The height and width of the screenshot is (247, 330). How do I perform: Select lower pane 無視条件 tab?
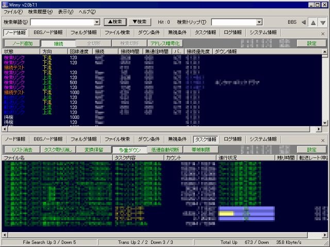tap(177, 139)
